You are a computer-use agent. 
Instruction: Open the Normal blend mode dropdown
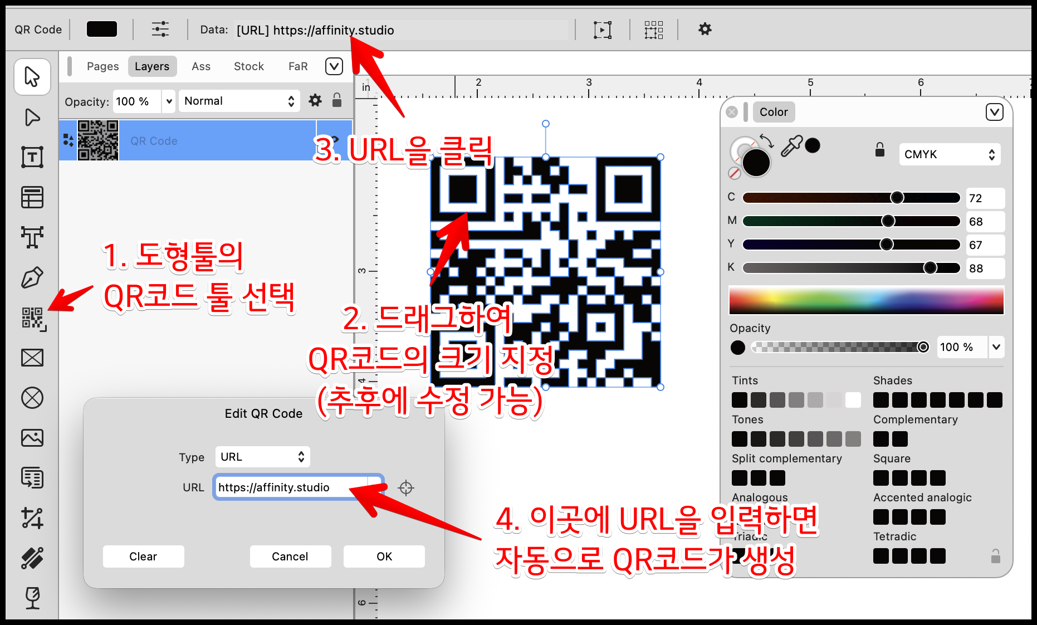[x=239, y=101]
